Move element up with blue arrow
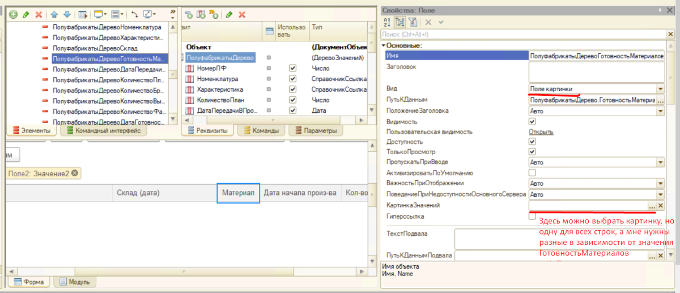The height and width of the screenshot is (293, 680). (54, 14)
